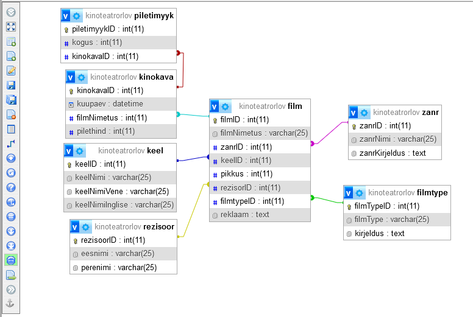The height and width of the screenshot is (317, 473).
Task: Enable snap to grid
Action: click(11, 217)
